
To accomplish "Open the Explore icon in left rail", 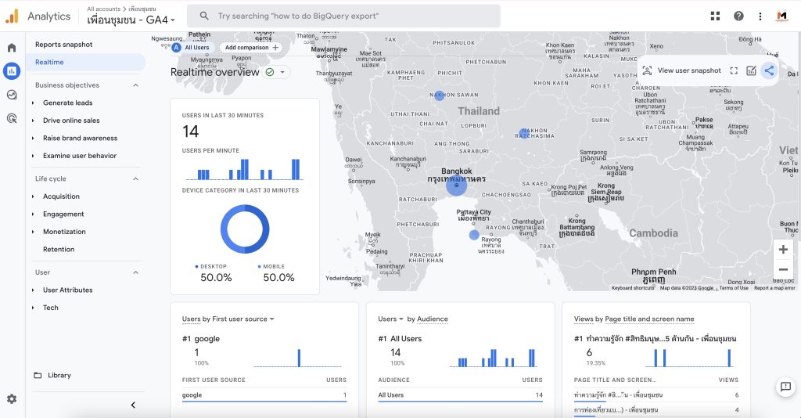I will [12, 95].
